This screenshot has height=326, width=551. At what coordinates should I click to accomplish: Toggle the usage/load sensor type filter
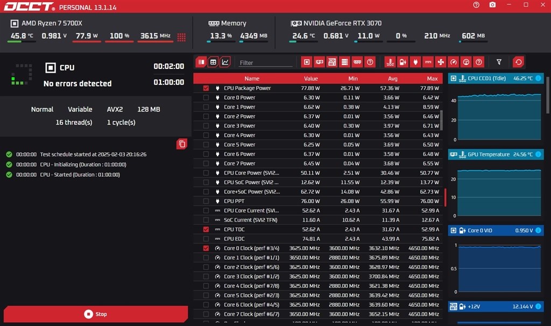[466, 63]
